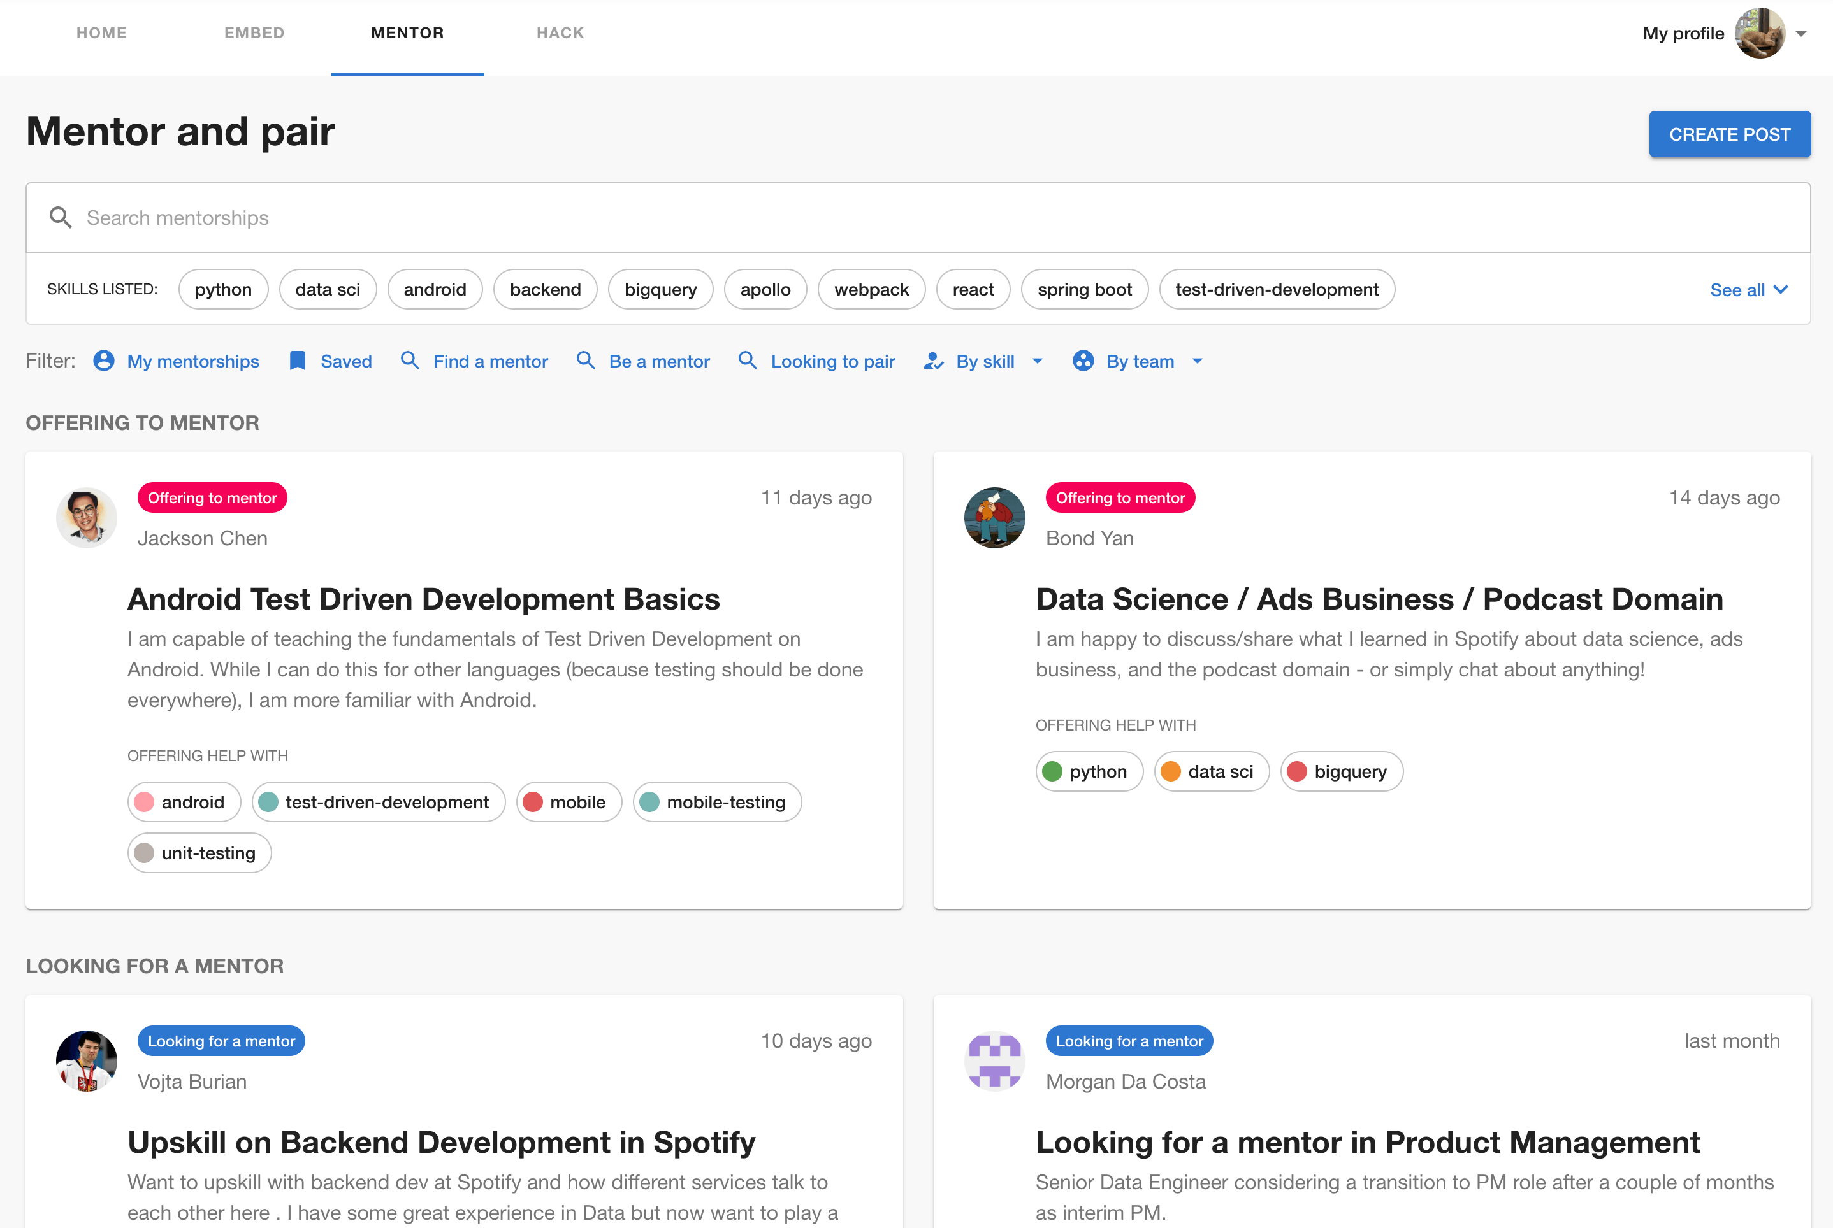Viewport: 1833px width, 1228px height.
Task: Toggle the spring boot skill chip
Action: 1085,290
